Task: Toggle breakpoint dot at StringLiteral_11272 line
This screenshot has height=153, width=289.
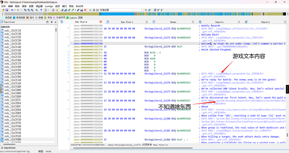Action: click(x=68, y=28)
